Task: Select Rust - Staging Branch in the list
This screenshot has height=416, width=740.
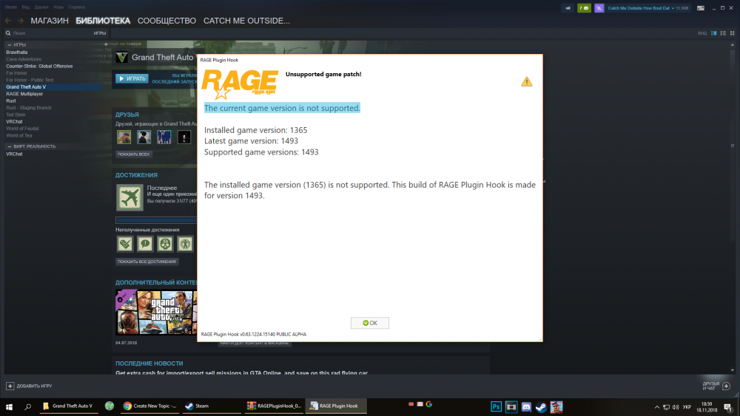Action: [28, 107]
